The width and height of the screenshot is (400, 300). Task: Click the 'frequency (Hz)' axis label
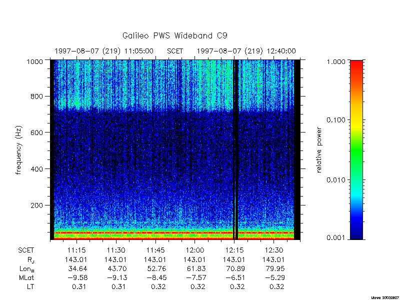click(18, 150)
